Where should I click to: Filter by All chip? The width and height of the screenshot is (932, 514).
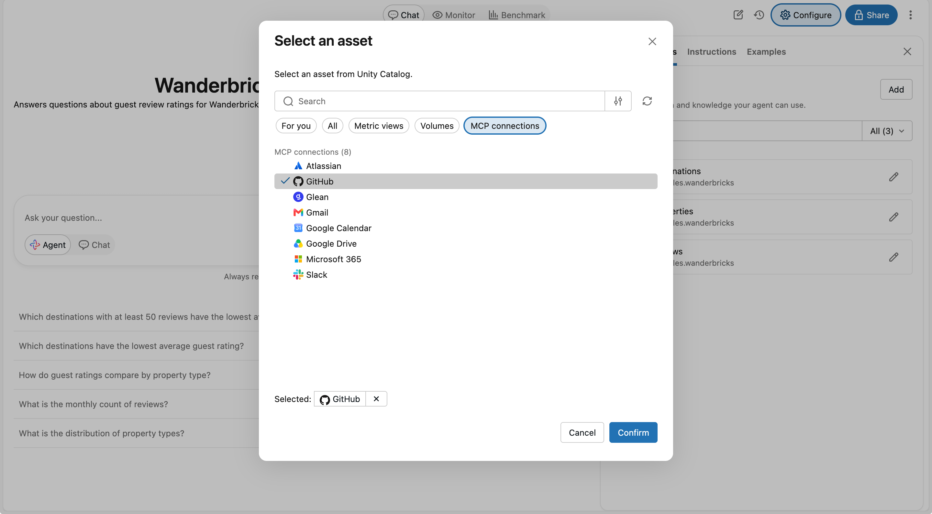coord(332,126)
